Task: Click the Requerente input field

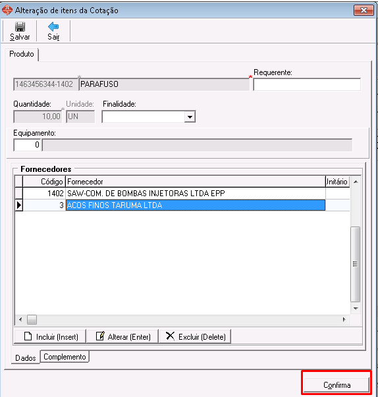Action: (x=307, y=84)
